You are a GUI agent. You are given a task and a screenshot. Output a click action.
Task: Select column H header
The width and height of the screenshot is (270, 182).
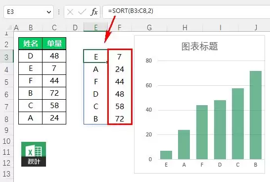click(185, 27)
